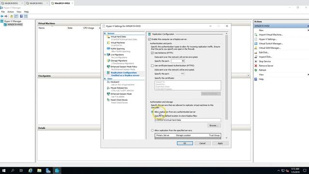The width and height of the screenshot is (309, 174).
Task: Click Edit Disk icon in Actions pane
Action: pos(256,53)
